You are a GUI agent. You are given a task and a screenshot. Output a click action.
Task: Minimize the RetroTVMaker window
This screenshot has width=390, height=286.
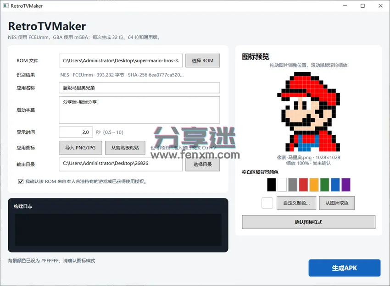click(345, 5)
